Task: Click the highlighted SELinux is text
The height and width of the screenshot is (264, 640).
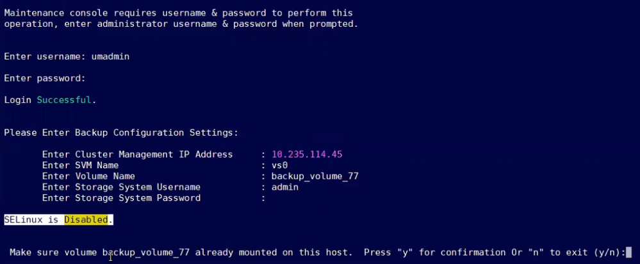Action: (33, 220)
